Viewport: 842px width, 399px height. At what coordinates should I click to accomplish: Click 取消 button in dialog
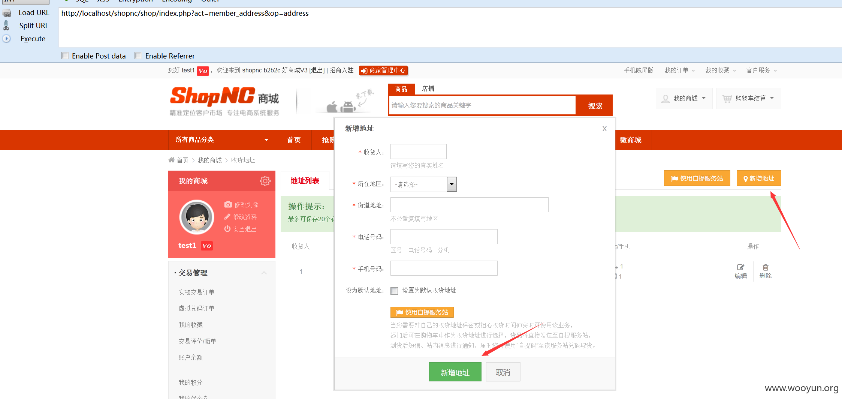pyautogui.click(x=503, y=372)
